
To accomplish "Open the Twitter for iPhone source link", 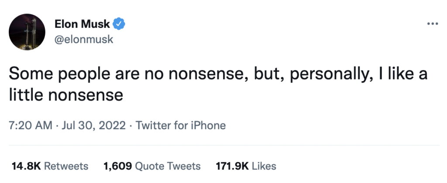I will tap(181, 126).
